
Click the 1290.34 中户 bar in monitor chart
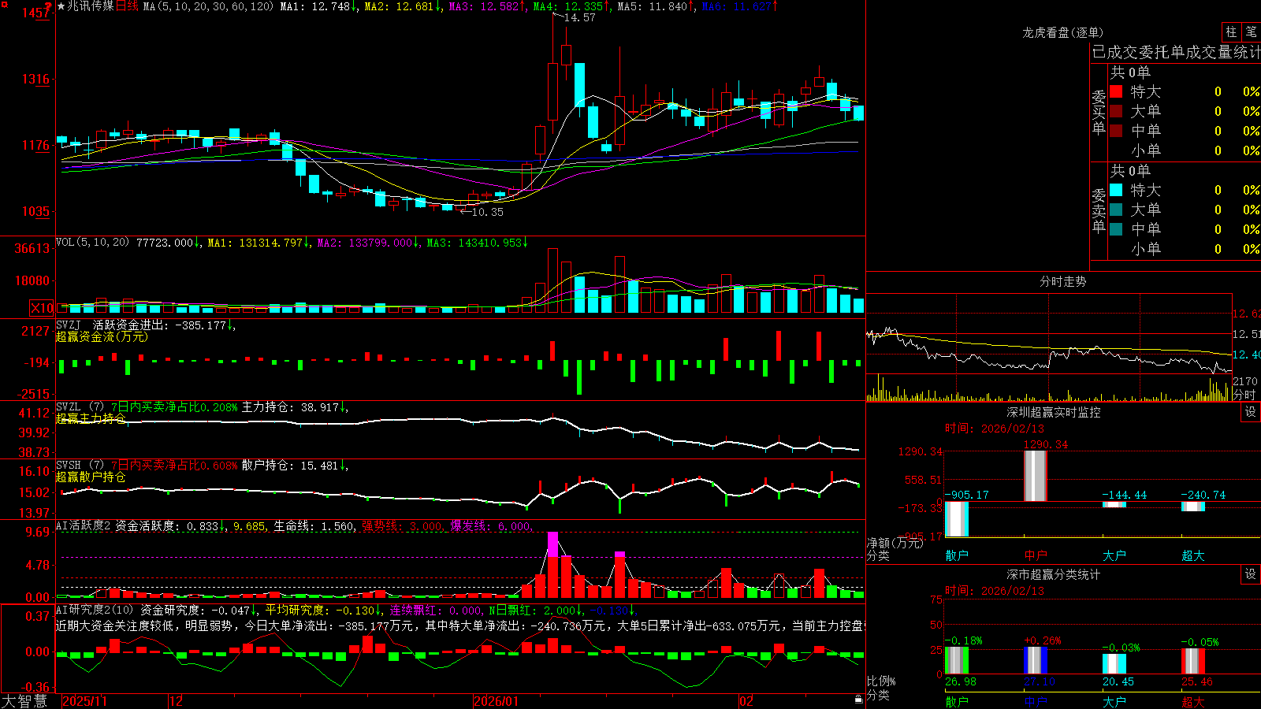click(1036, 476)
